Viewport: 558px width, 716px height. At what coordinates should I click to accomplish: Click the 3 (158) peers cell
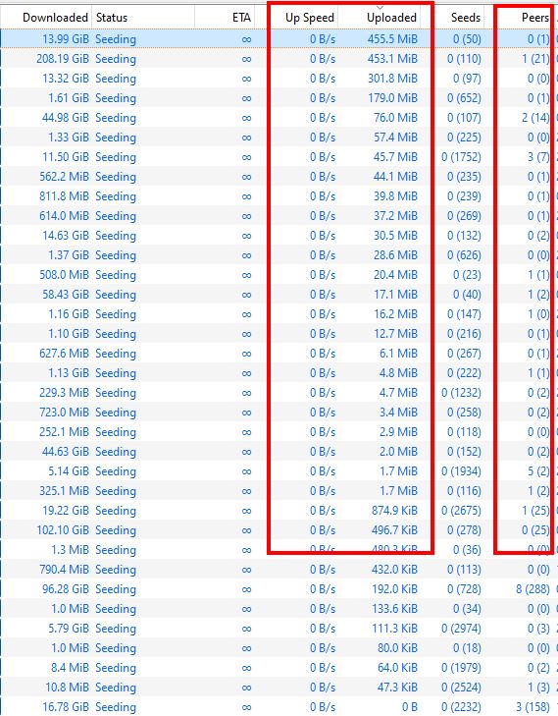tap(533, 706)
